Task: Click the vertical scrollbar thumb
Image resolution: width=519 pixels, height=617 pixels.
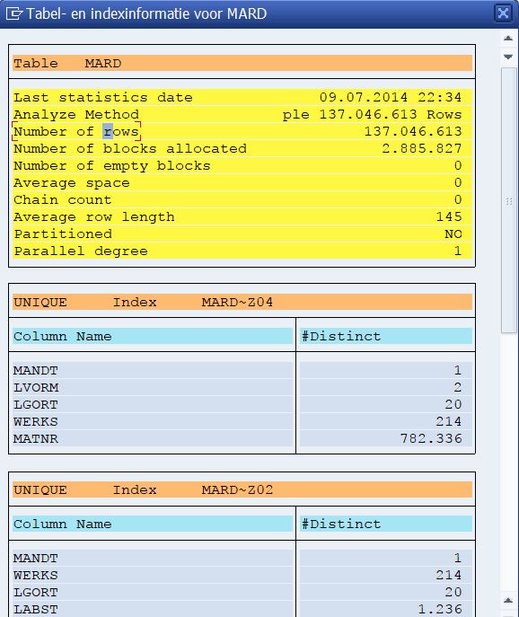Action: click(509, 200)
